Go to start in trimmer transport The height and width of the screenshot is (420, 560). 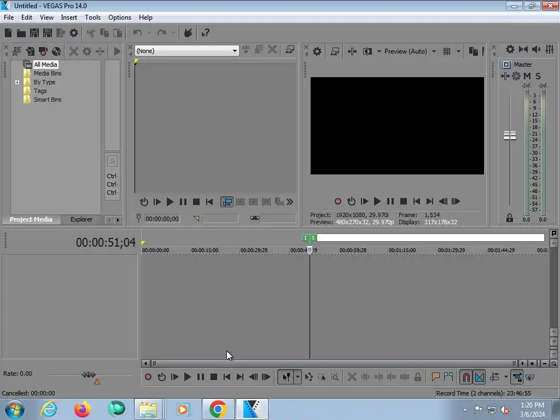point(209,202)
